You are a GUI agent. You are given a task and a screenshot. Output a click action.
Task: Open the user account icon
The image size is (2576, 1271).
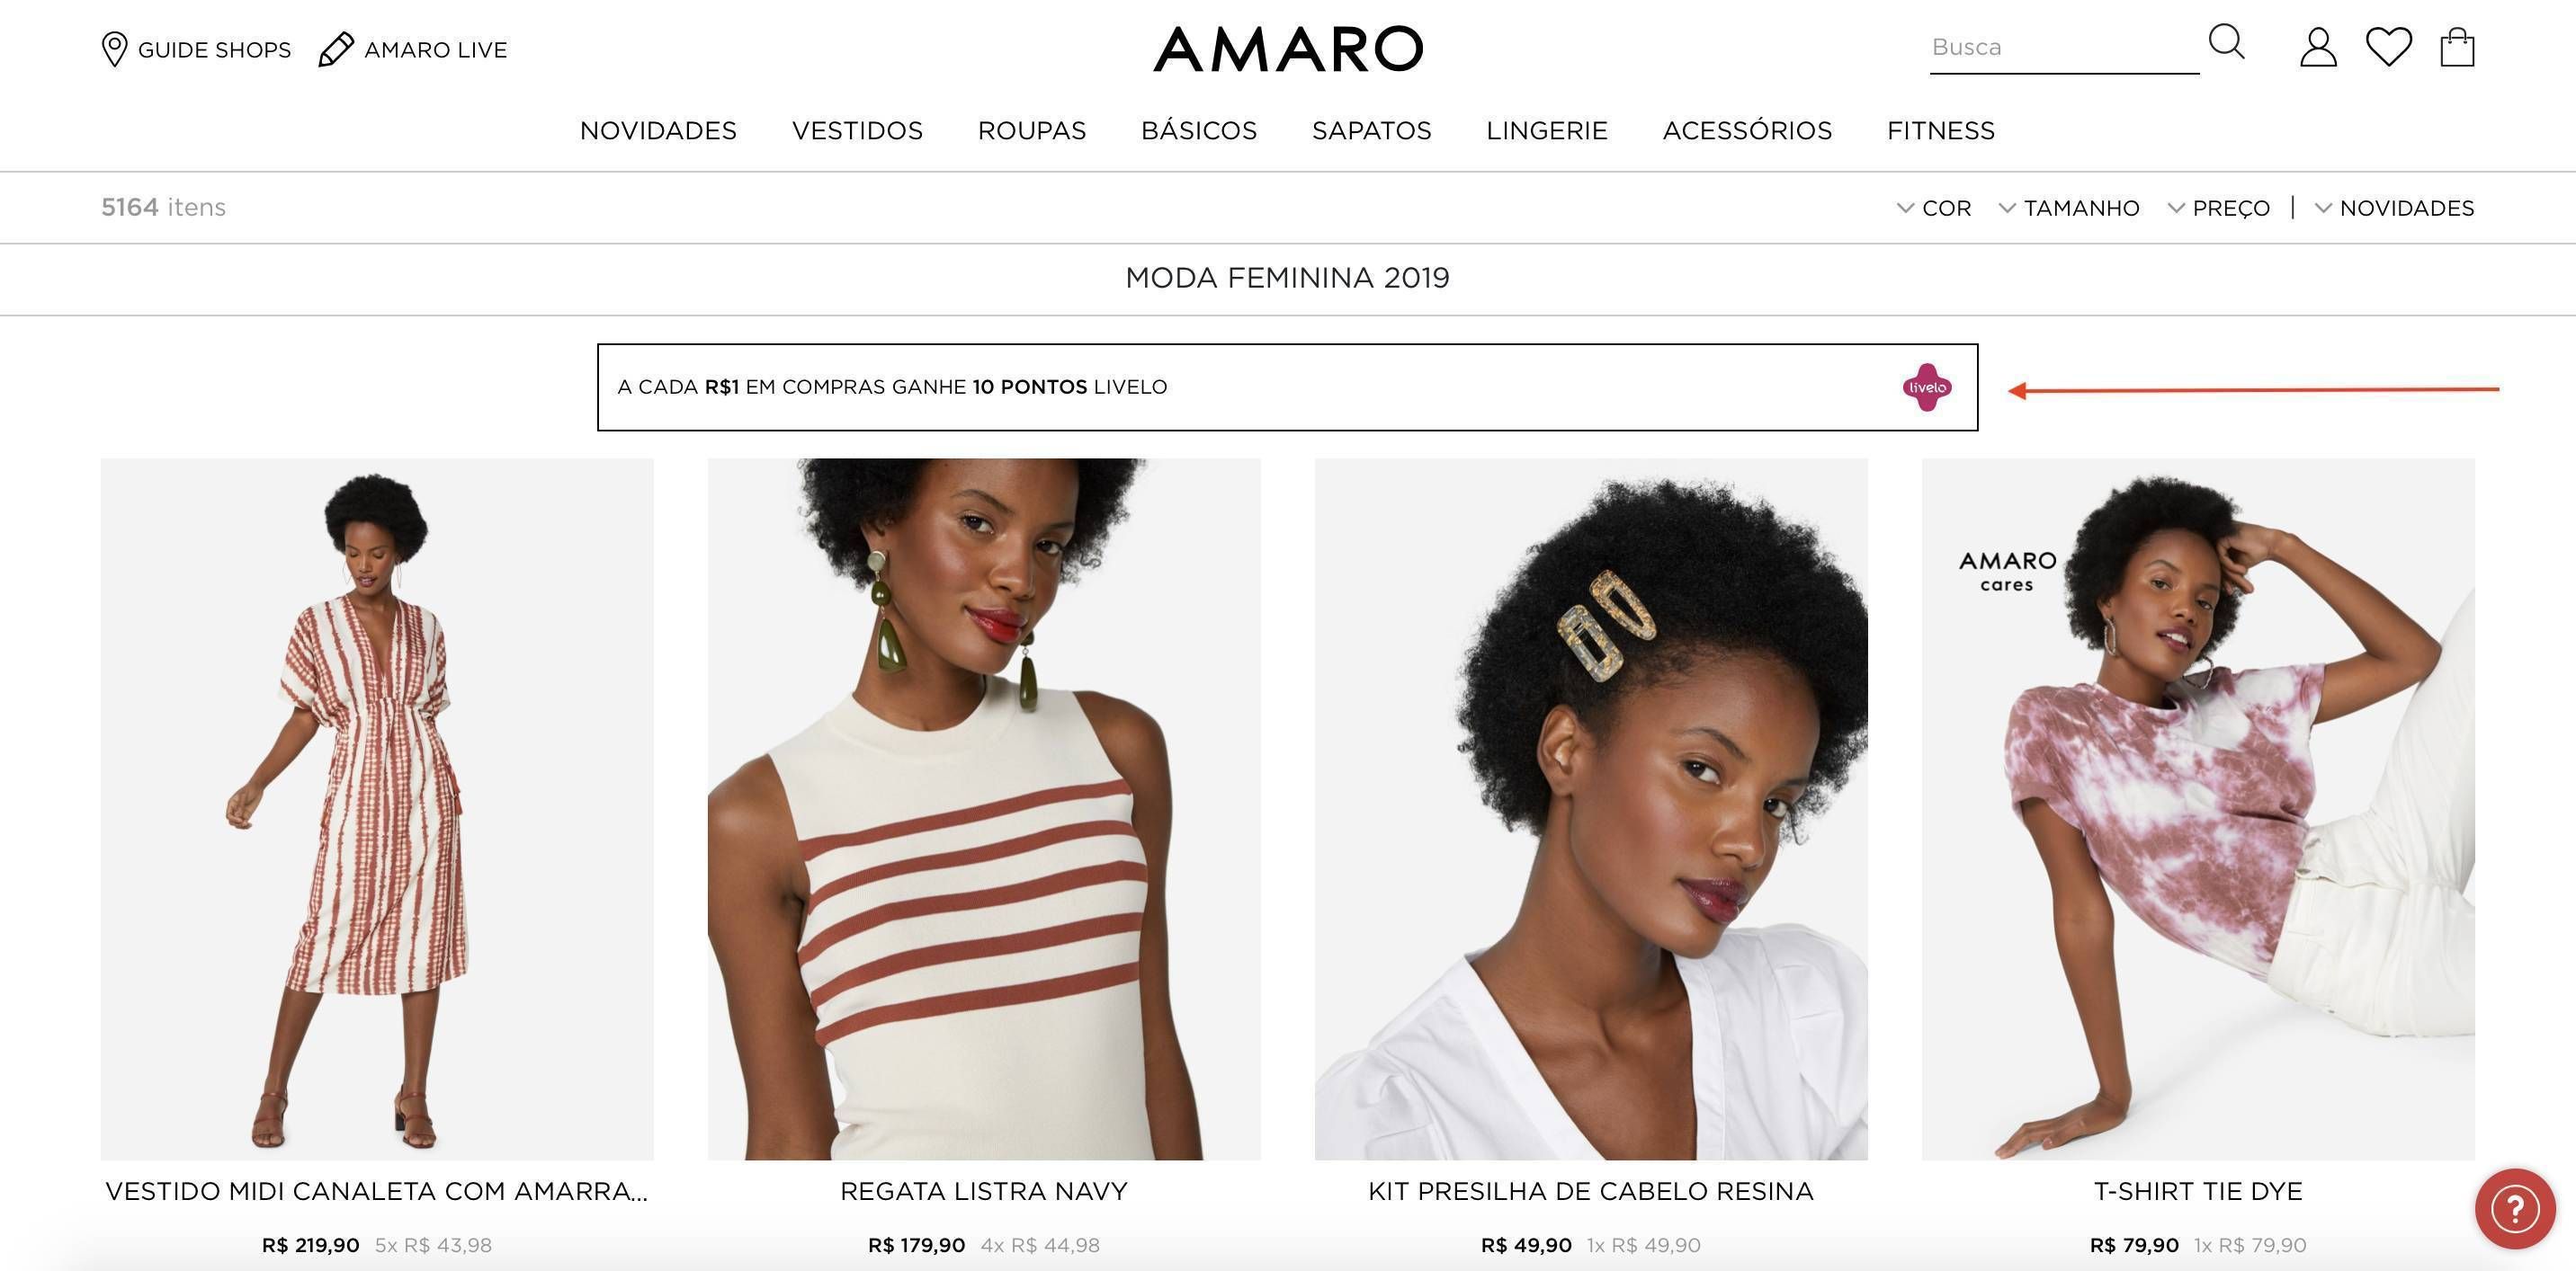point(2318,47)
